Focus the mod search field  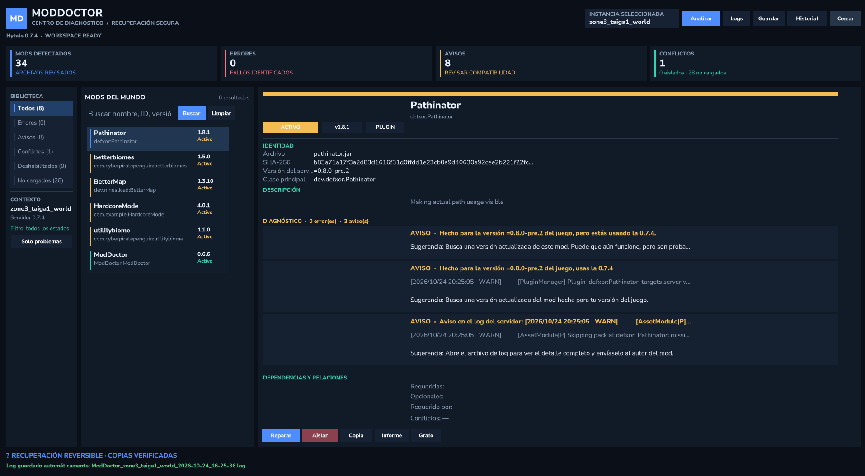130,114
